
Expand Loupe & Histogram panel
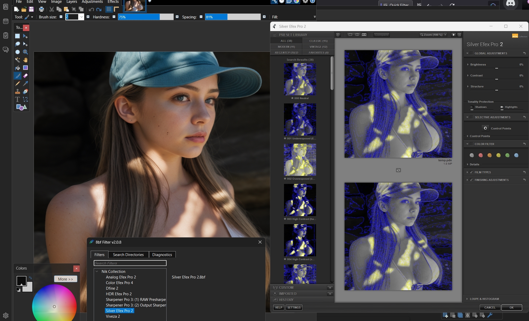point(467,299)
